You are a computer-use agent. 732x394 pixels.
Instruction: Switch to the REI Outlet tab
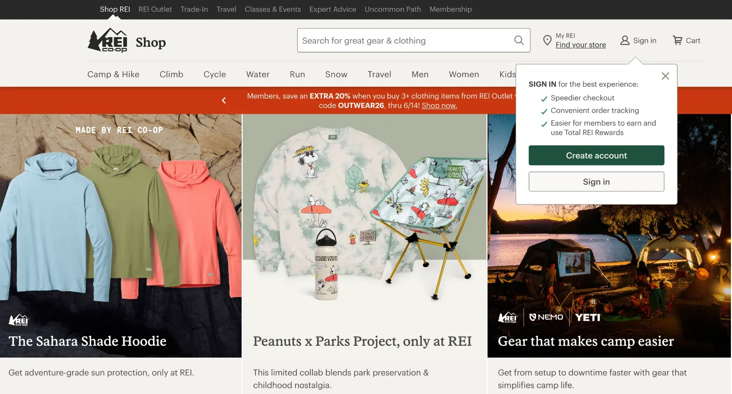(x=155, y=9)
